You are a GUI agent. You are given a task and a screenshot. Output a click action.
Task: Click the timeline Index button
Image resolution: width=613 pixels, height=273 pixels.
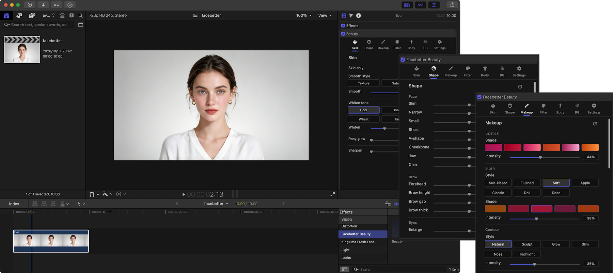coord(14,204)
